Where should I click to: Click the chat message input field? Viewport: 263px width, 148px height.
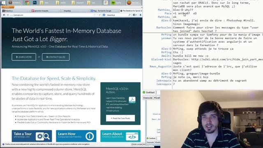point(158,92)
